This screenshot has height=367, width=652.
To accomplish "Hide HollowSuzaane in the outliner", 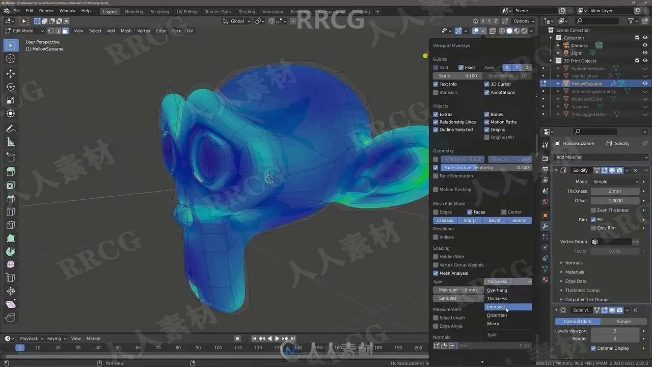I will (645, 84).
